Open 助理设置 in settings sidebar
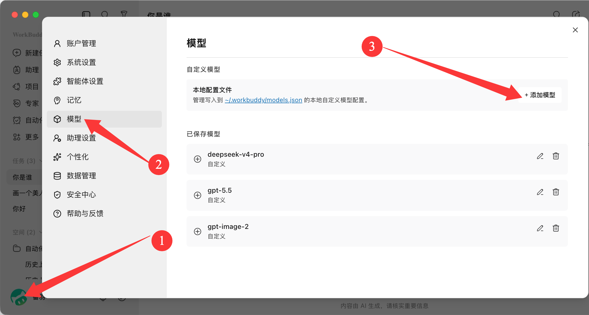This screenshot has width=589, height=315. (x=104, y=138)
